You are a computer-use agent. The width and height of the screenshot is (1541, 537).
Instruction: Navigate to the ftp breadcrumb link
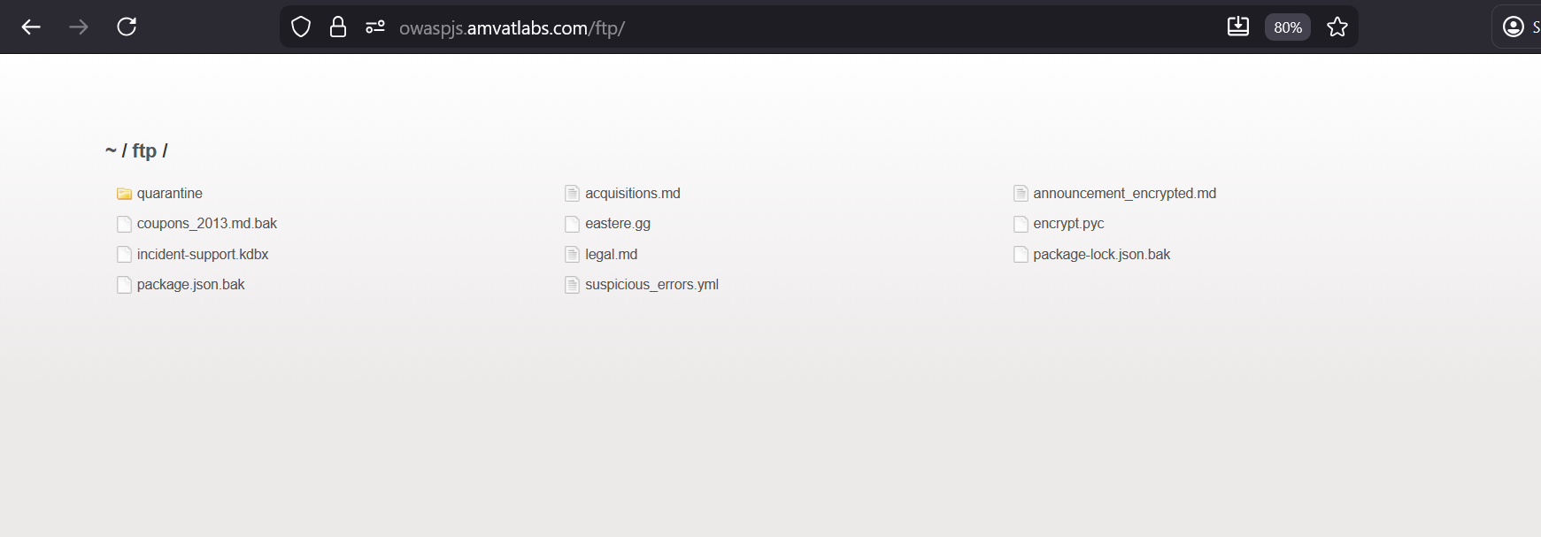[144, 151]
